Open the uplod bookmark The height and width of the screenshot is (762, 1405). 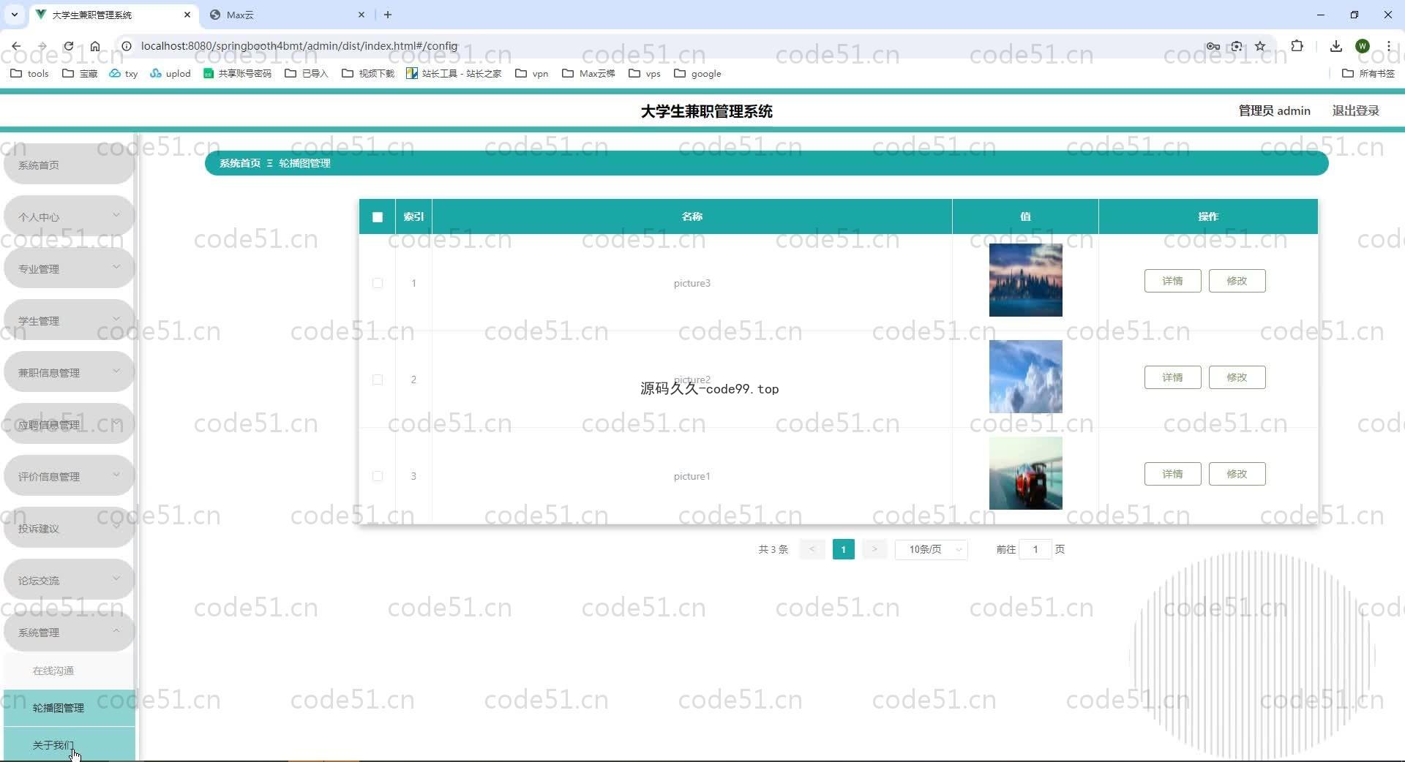pyautogui.click(x=170, y=73)
